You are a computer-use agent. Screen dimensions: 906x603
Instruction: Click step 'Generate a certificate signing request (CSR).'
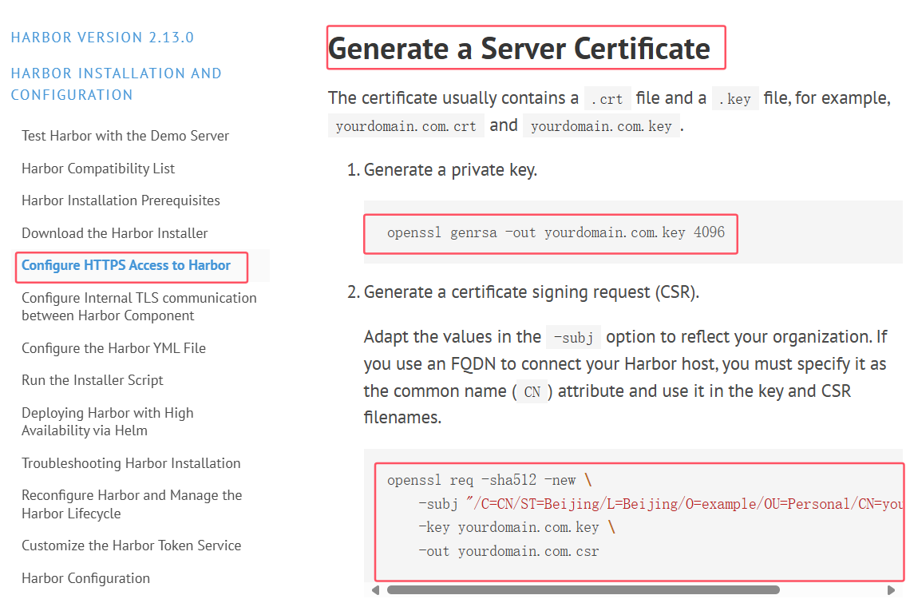click(532, 292)
